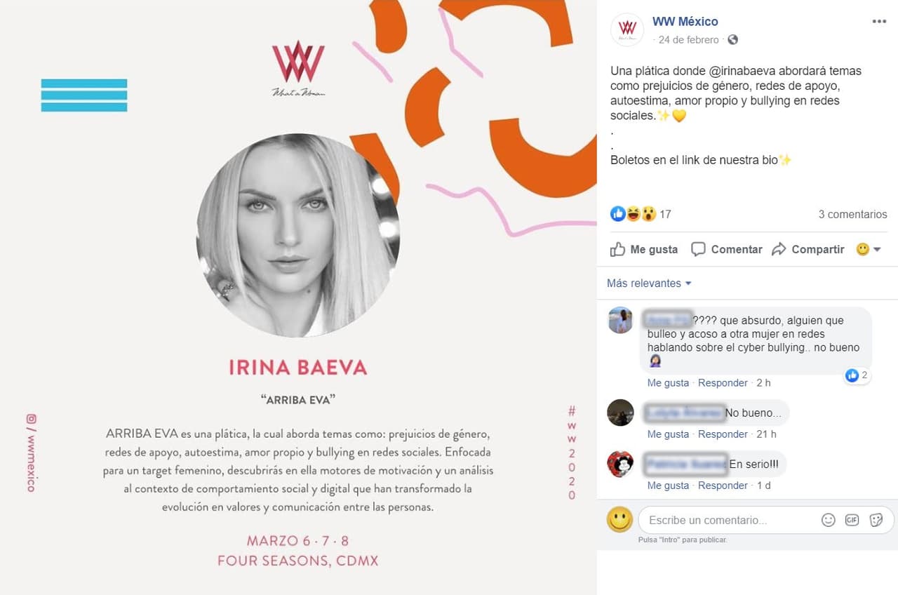Open the 3 comentarios link

(852, 215)
